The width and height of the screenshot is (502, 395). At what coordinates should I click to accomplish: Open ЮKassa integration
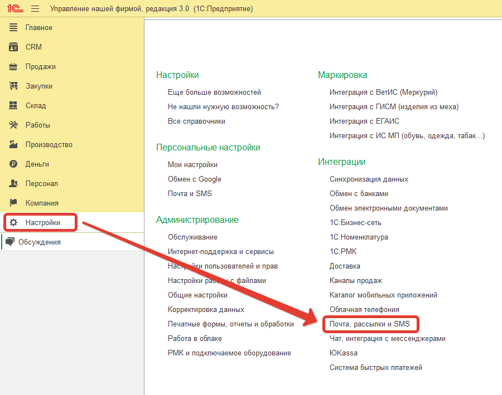click(343, 353)
